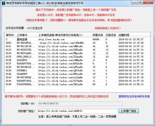
Task: Click the 你的唯一ID field
Action: [x=80, y=104]
